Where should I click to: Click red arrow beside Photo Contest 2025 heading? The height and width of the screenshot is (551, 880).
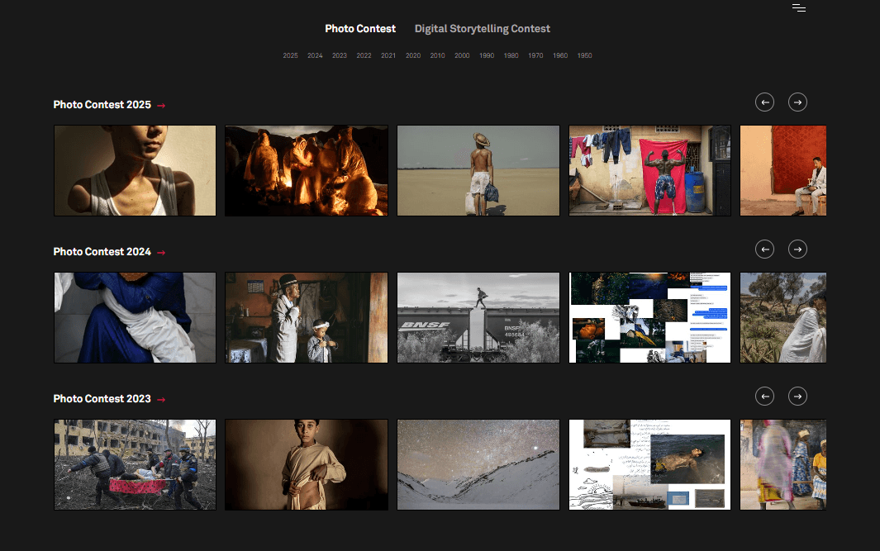(161, 106)
